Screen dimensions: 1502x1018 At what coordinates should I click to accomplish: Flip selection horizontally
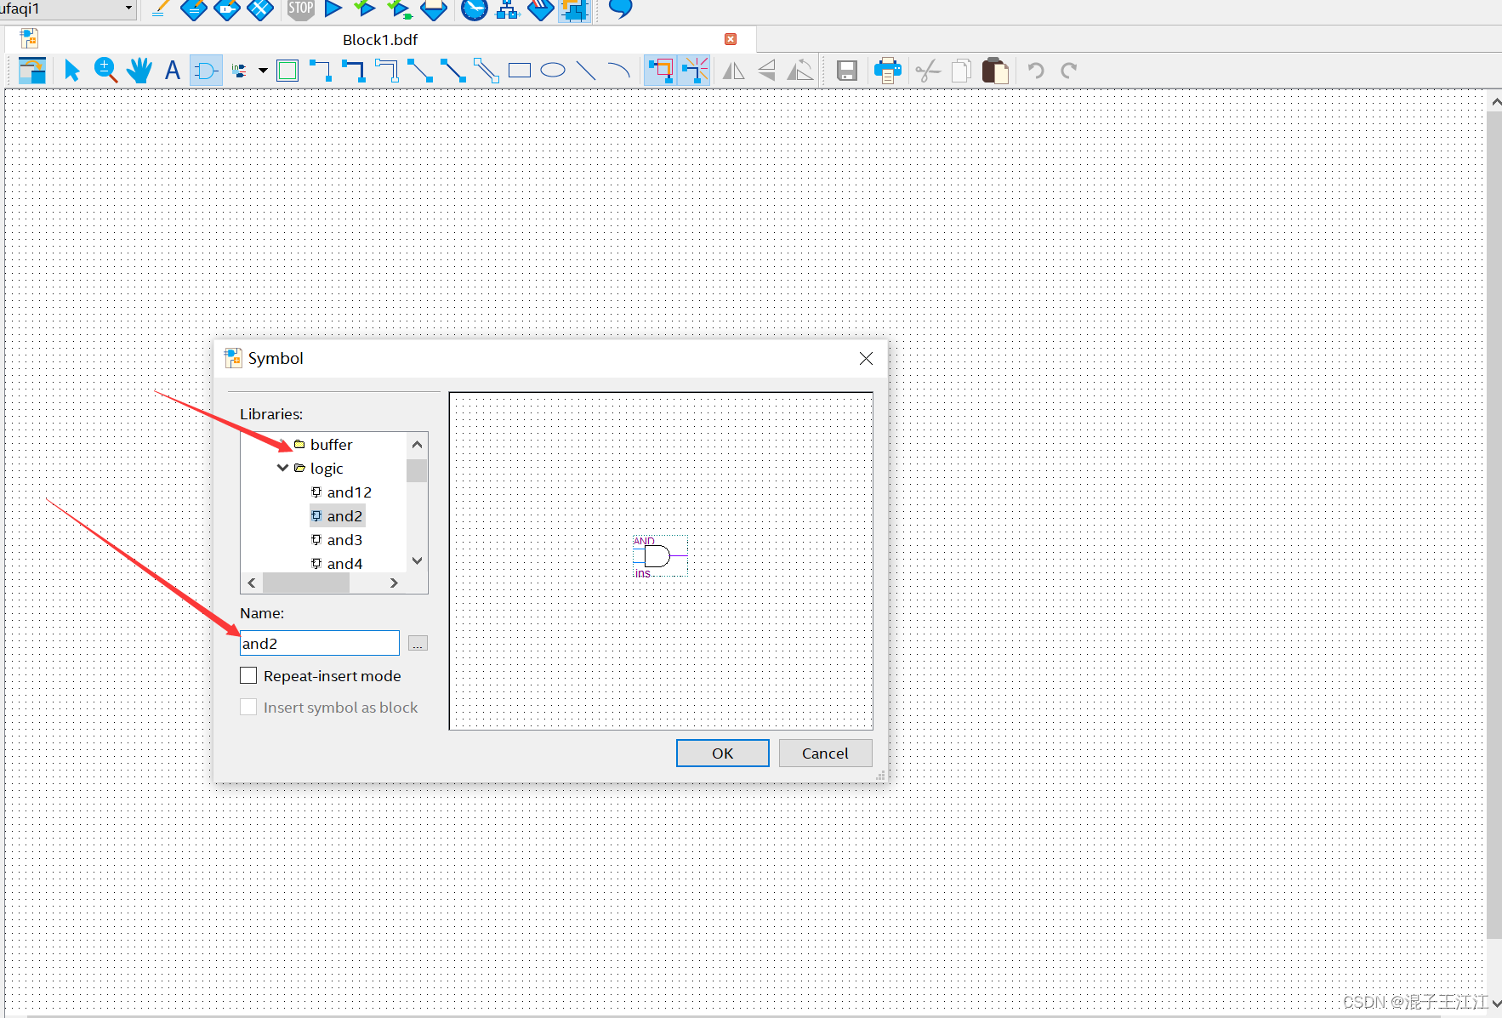733,71
